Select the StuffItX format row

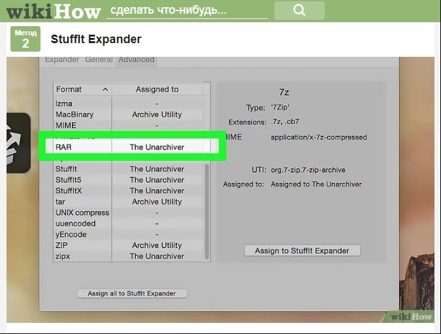(128, 191)
